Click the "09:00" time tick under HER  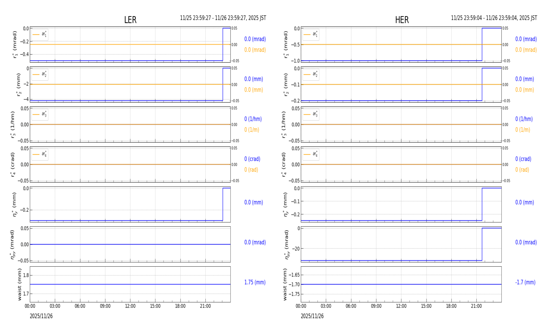tap(376, 306)
